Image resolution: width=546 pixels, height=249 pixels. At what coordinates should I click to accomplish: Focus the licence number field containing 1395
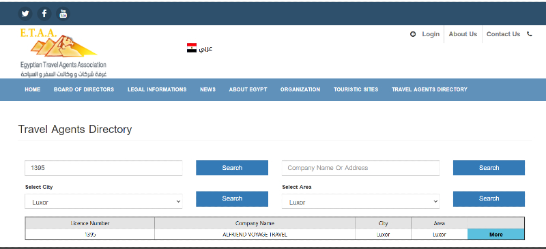click(104, 168)
